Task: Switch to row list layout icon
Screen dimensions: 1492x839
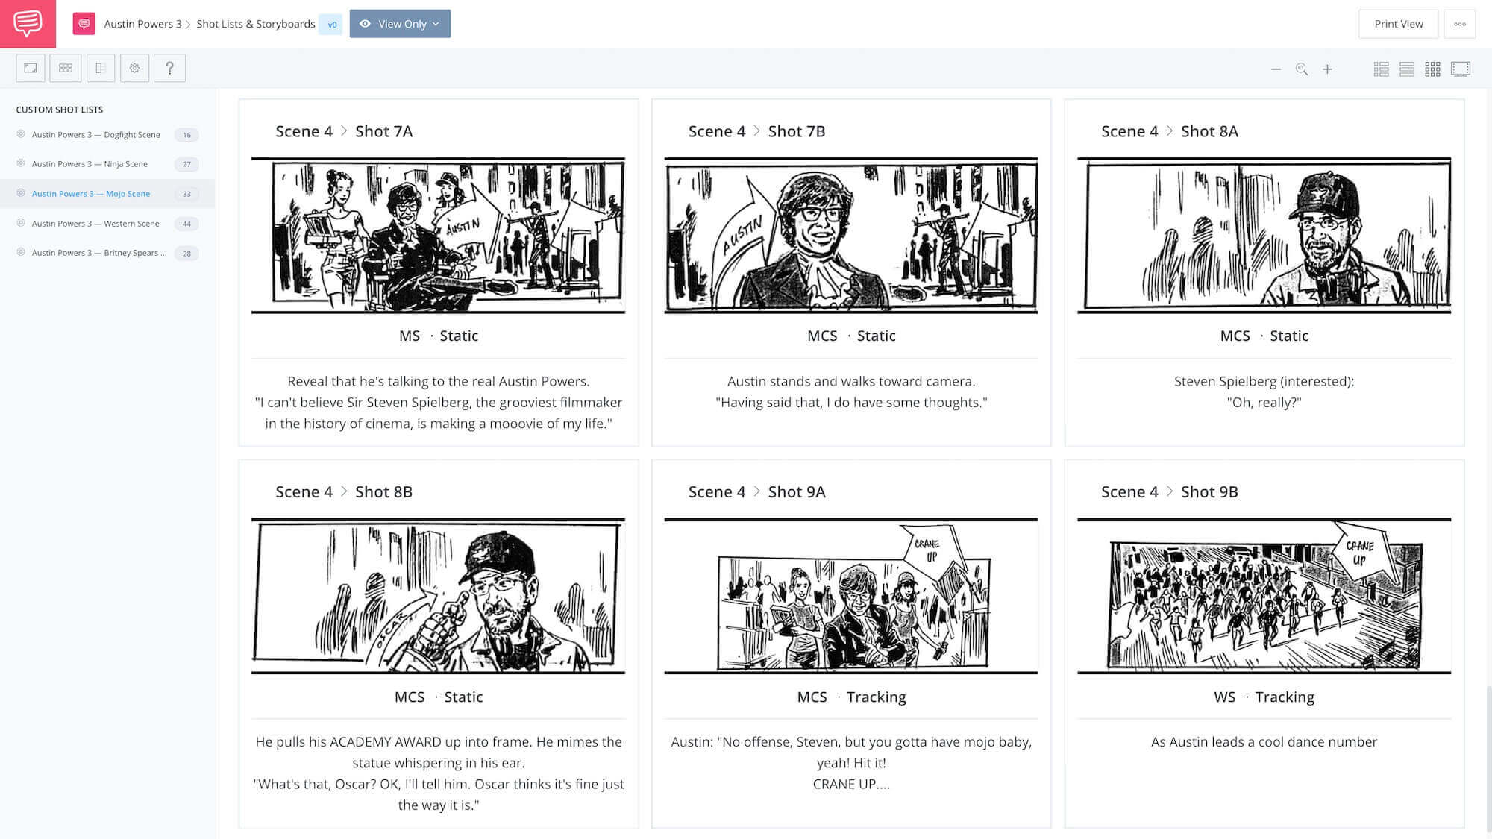Action: pos(1407,69)
